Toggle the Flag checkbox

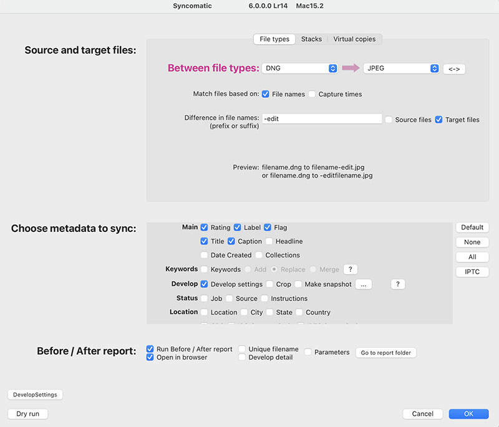(268, 228)
